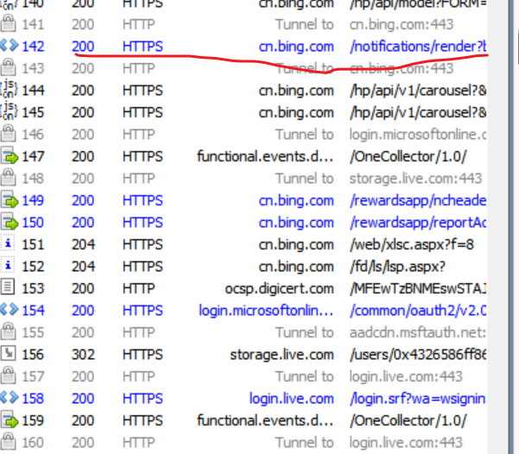Click ocsp.digicert.com host
Image resolution: width=519 pixels, height=454 pixels.
click(279, 288)
